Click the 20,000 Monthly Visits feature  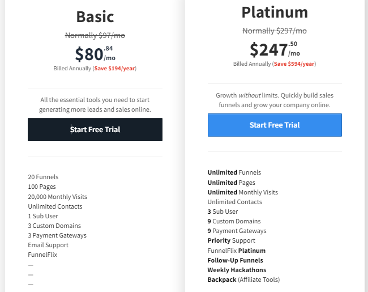click(x=58, y=197)
